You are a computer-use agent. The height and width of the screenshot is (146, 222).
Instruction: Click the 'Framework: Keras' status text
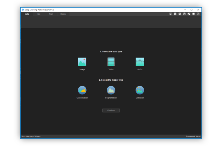tap(193, 136)
